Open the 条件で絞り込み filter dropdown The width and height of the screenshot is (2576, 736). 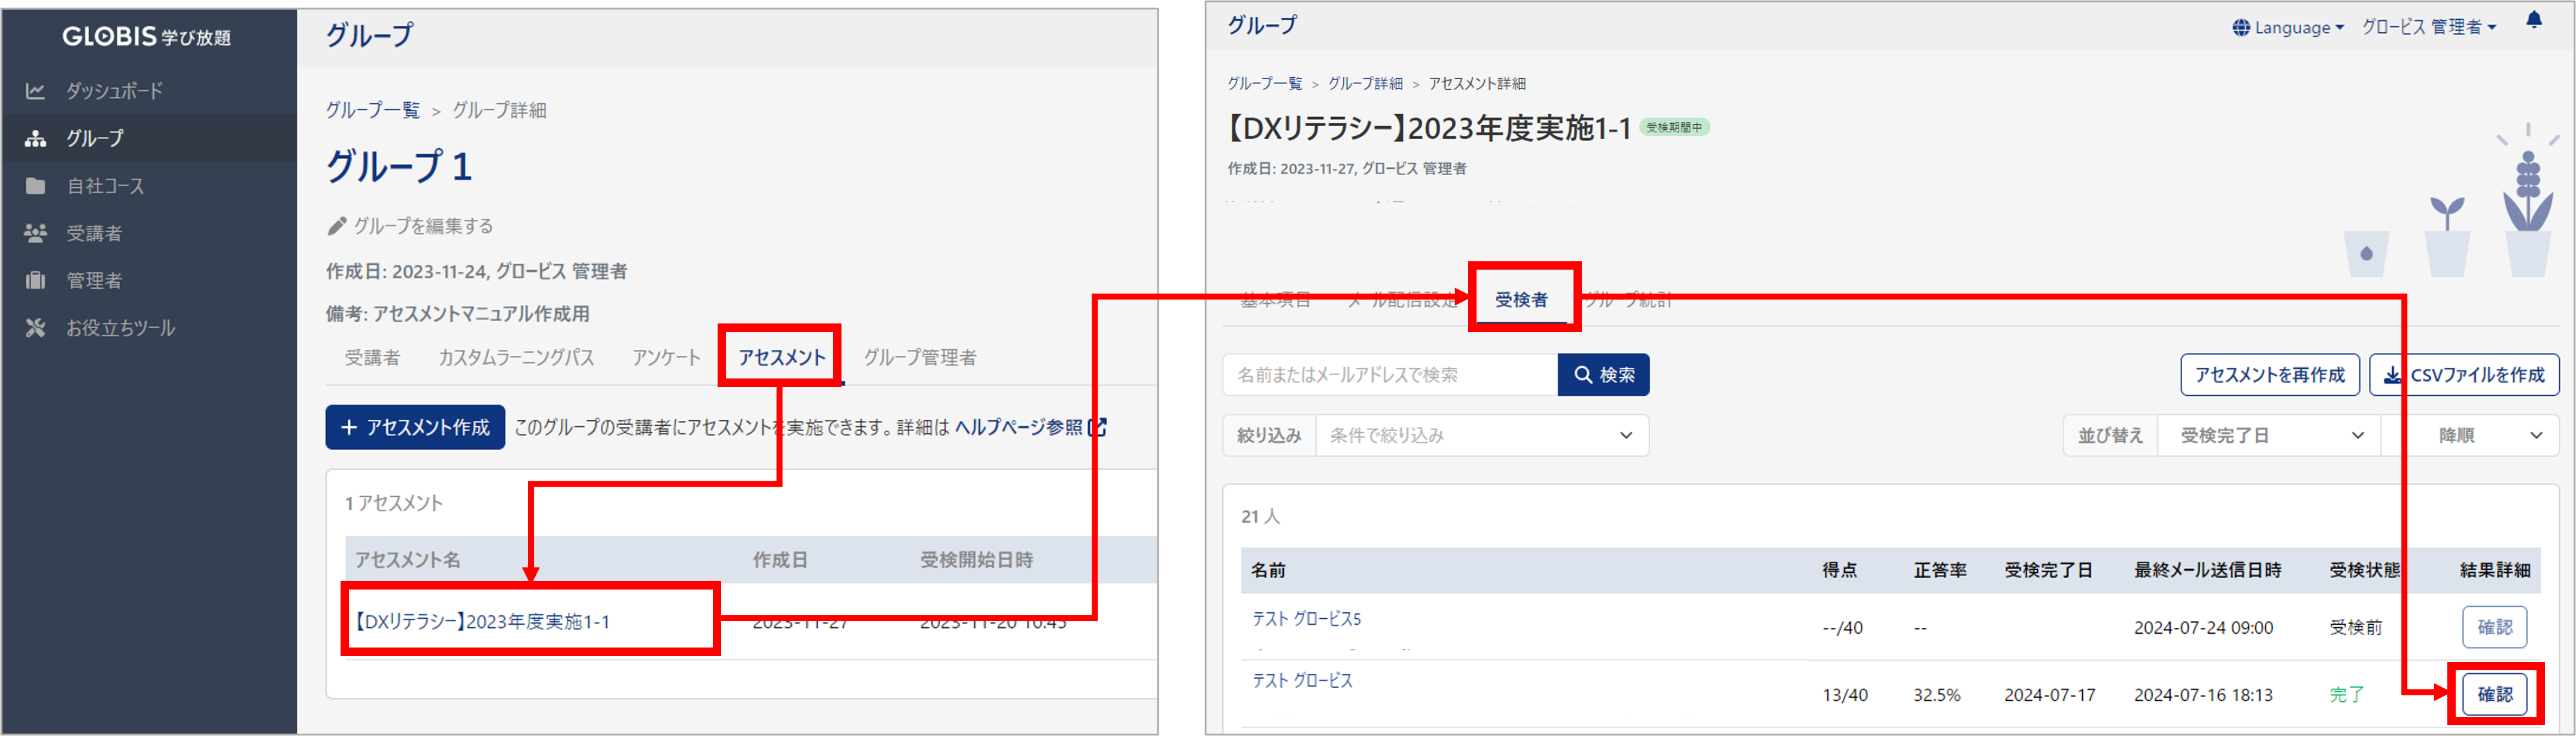tap(1482, 435)
